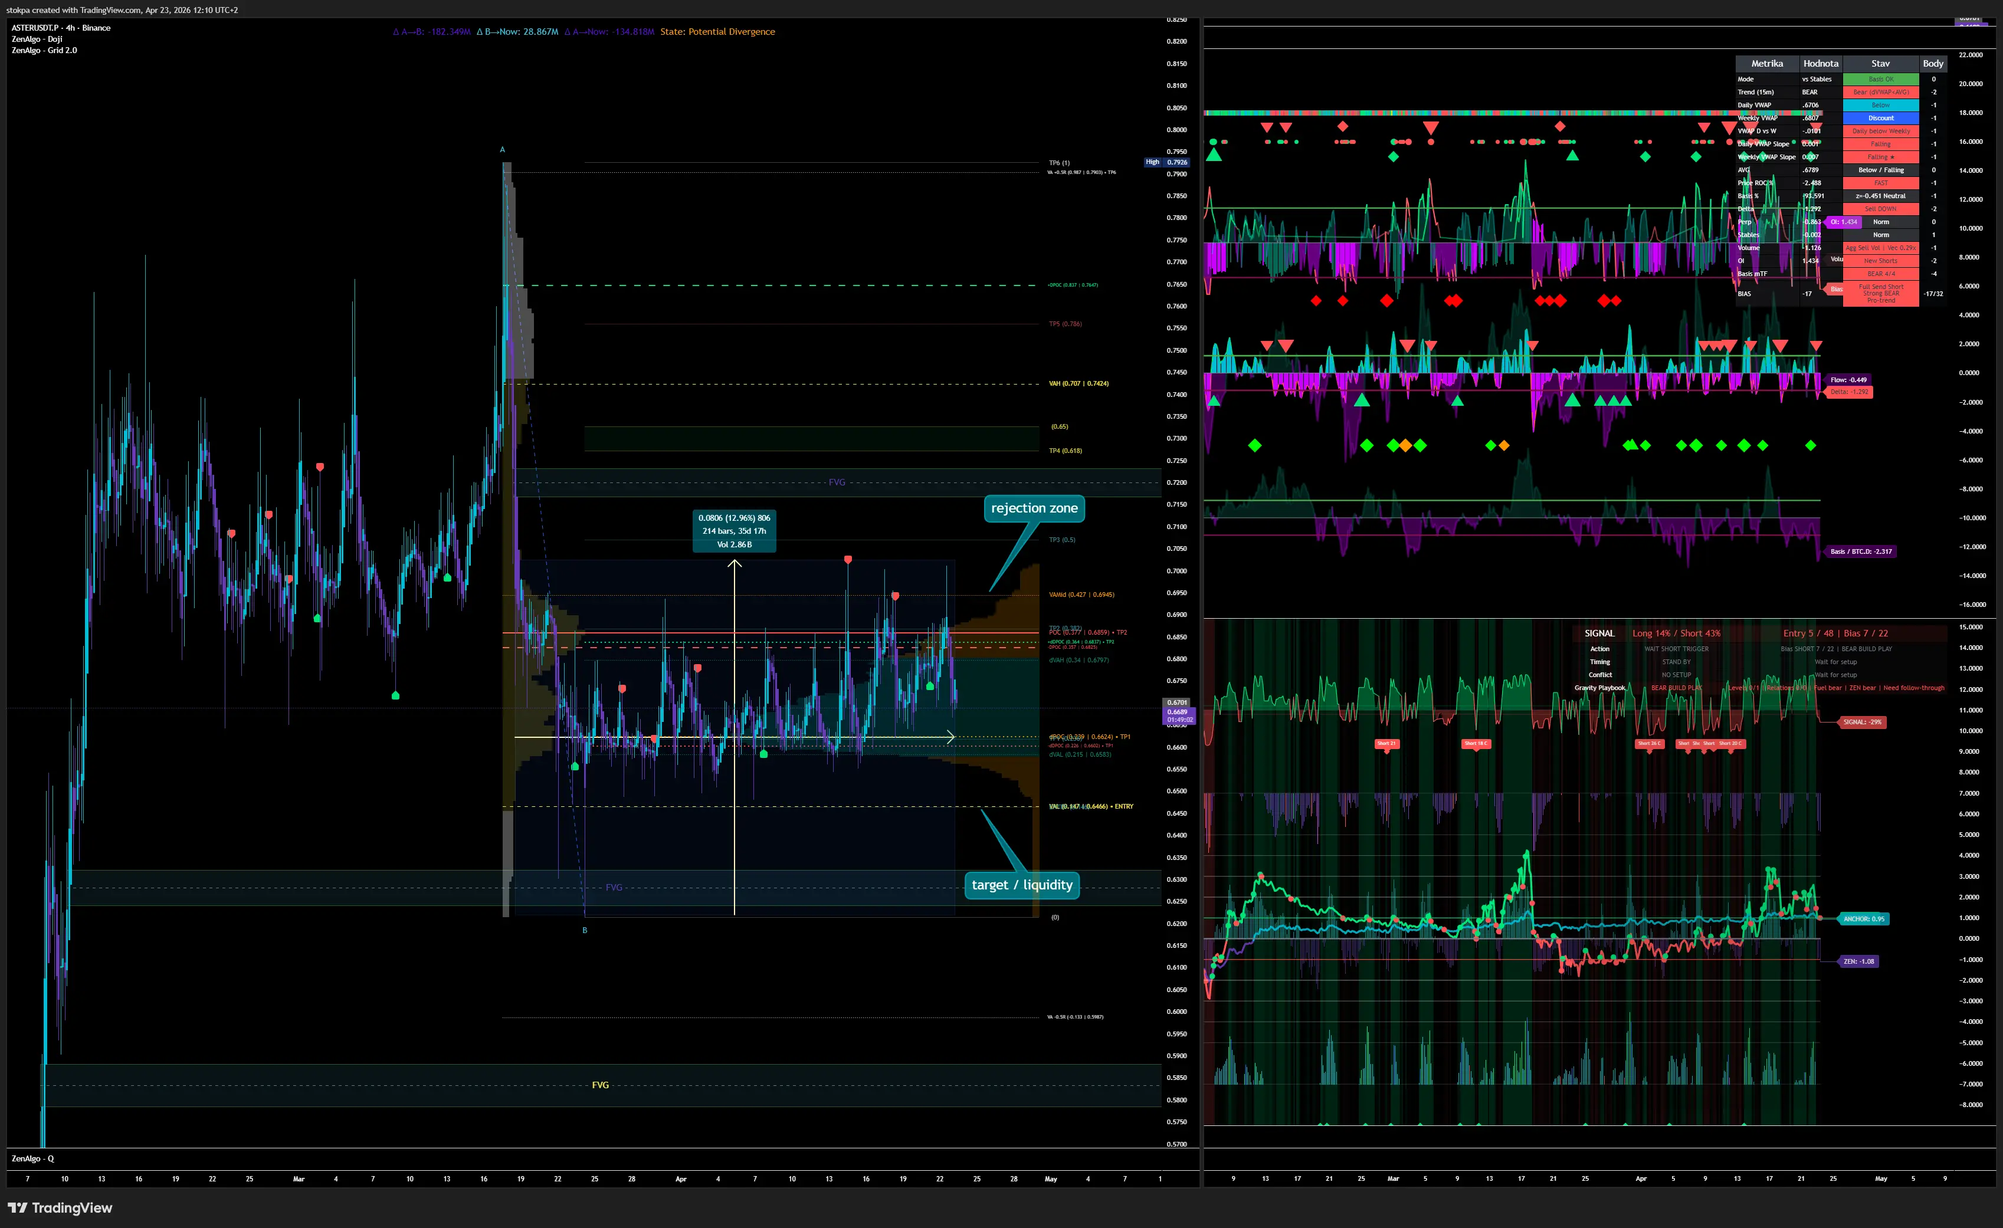
Task: Click the "Short 26 C" signal marker label
Action: pos(1648,744)
